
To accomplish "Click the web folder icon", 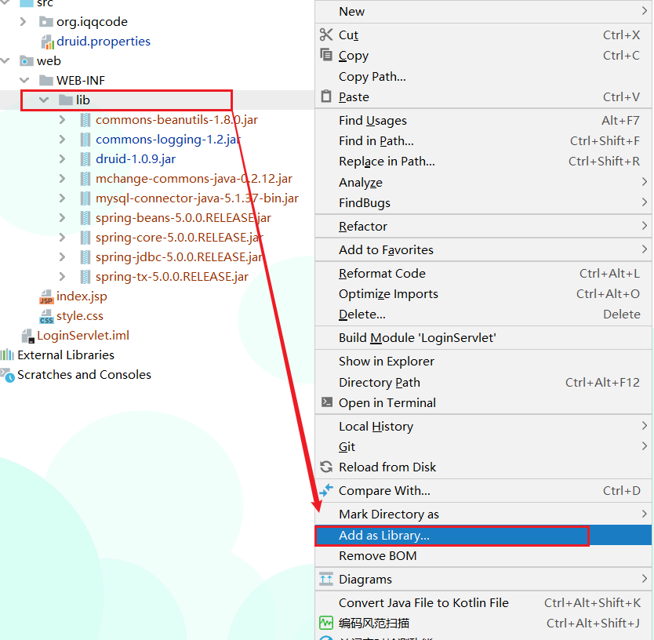I will 27,61.
